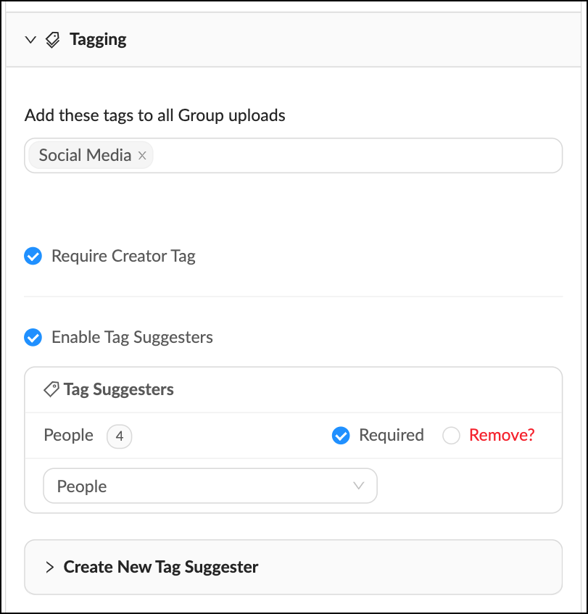Click the People suggester name
Screen dimensions: 588x614
pos(69,436)
